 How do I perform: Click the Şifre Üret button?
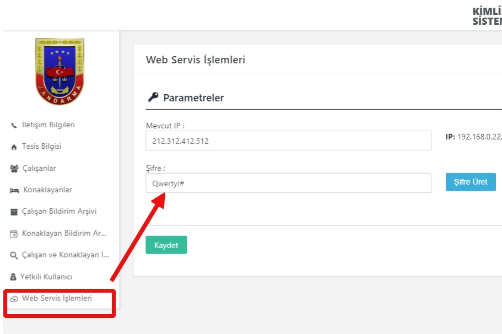point(471,182)
